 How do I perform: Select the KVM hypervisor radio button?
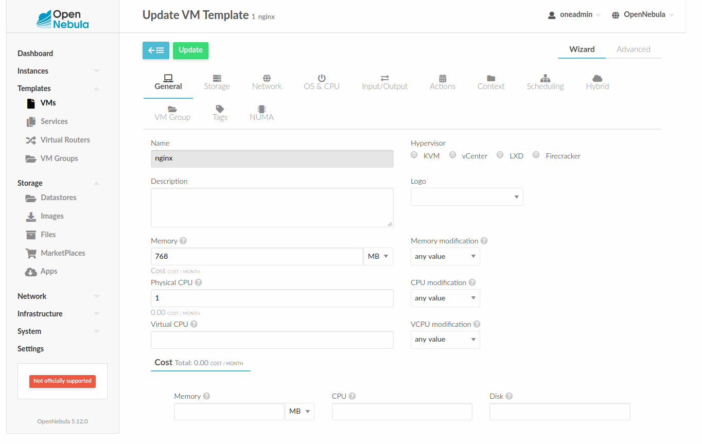[414, 155]
